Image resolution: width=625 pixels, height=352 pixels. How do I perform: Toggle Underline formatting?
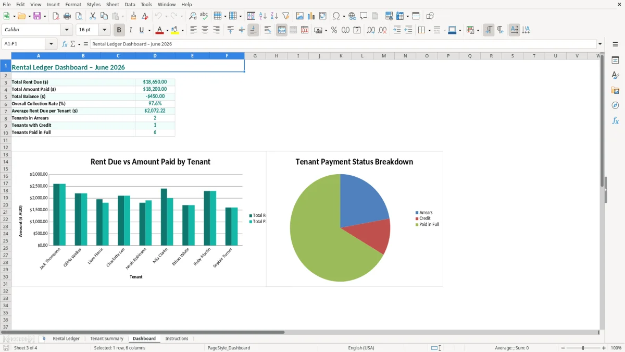(142, 30)
